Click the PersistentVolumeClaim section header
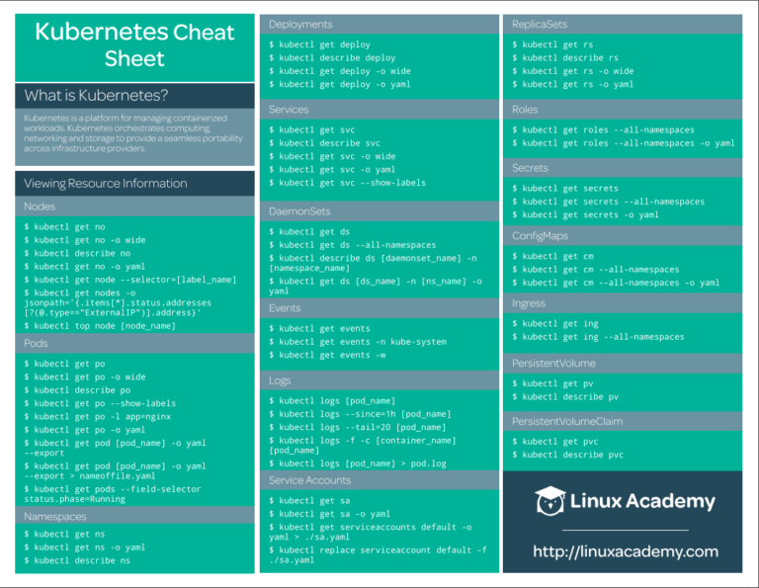This screenshot has height=588, width=759. coord(566,421)
